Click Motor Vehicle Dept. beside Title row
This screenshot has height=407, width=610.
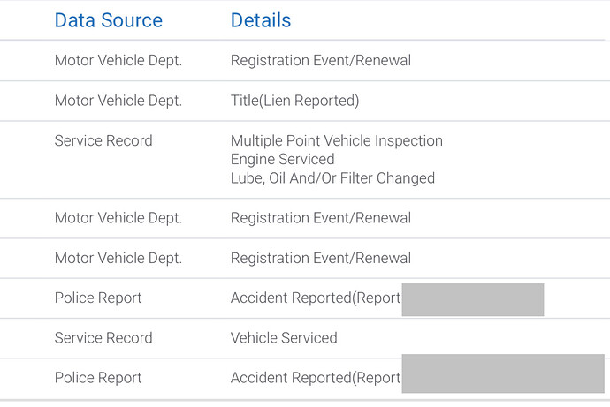pyautogui.click(x=118, y=101)
